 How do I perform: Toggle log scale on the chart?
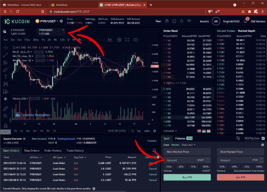(139, 131)
